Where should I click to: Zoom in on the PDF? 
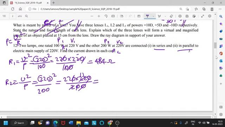(99, 16)
